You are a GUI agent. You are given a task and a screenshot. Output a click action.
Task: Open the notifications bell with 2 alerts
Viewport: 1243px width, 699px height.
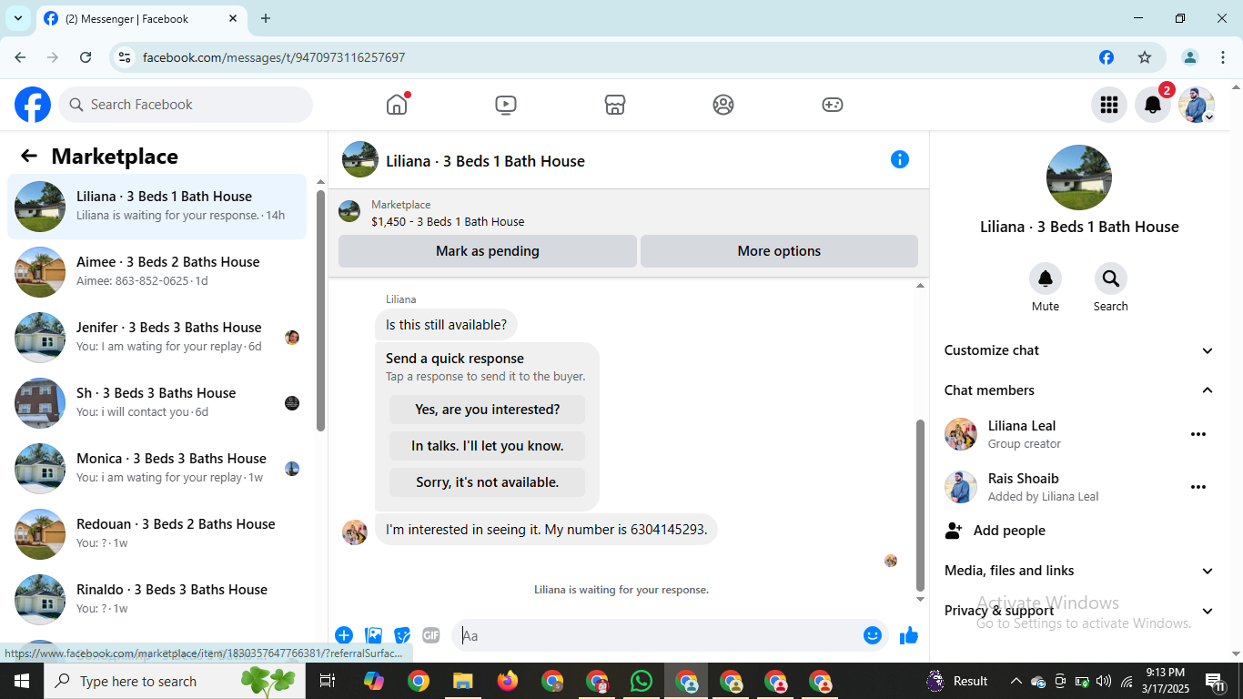tap(1153, 105)
